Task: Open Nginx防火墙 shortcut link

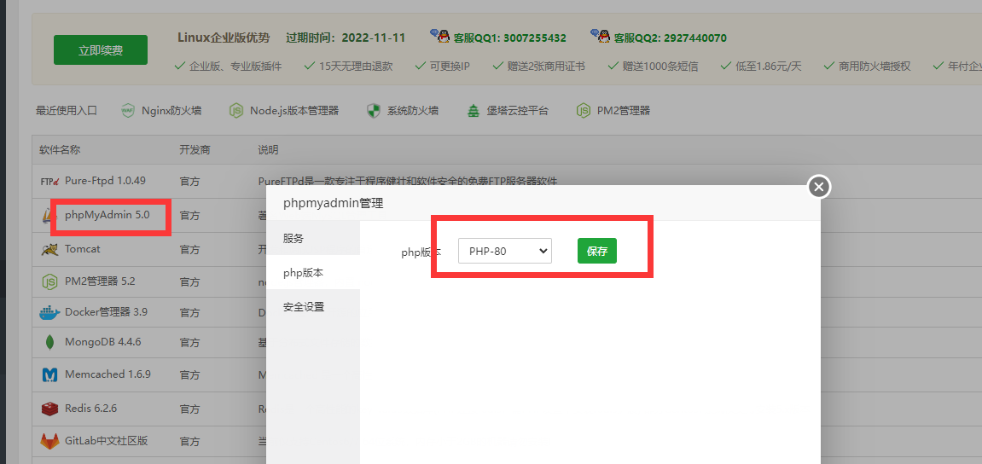Action: point(171,111)
